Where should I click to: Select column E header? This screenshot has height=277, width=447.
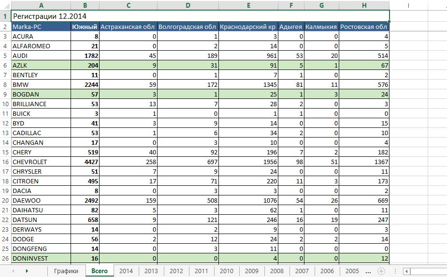248,5
